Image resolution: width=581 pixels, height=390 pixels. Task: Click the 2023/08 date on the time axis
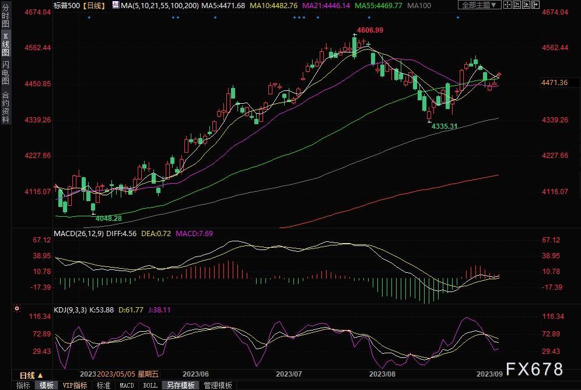pyautogui.click(x=382, y=374)
